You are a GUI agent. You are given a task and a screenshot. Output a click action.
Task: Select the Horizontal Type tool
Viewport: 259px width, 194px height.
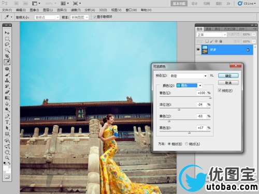pyautogui.click(x=7, y=122)
